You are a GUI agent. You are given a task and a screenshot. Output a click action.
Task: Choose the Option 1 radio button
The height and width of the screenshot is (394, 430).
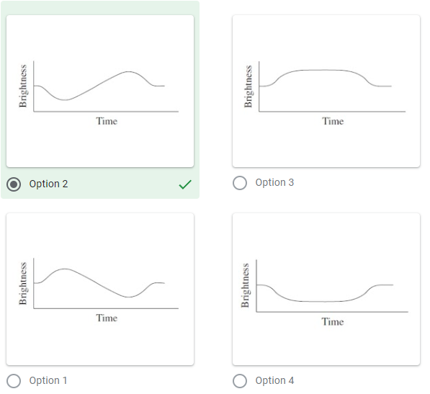[x=14, y=381]
